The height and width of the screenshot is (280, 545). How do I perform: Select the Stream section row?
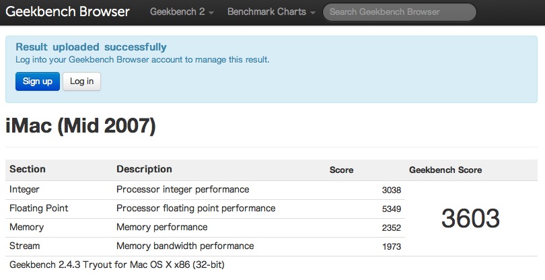pyautogui.click(x=205, y=246)
